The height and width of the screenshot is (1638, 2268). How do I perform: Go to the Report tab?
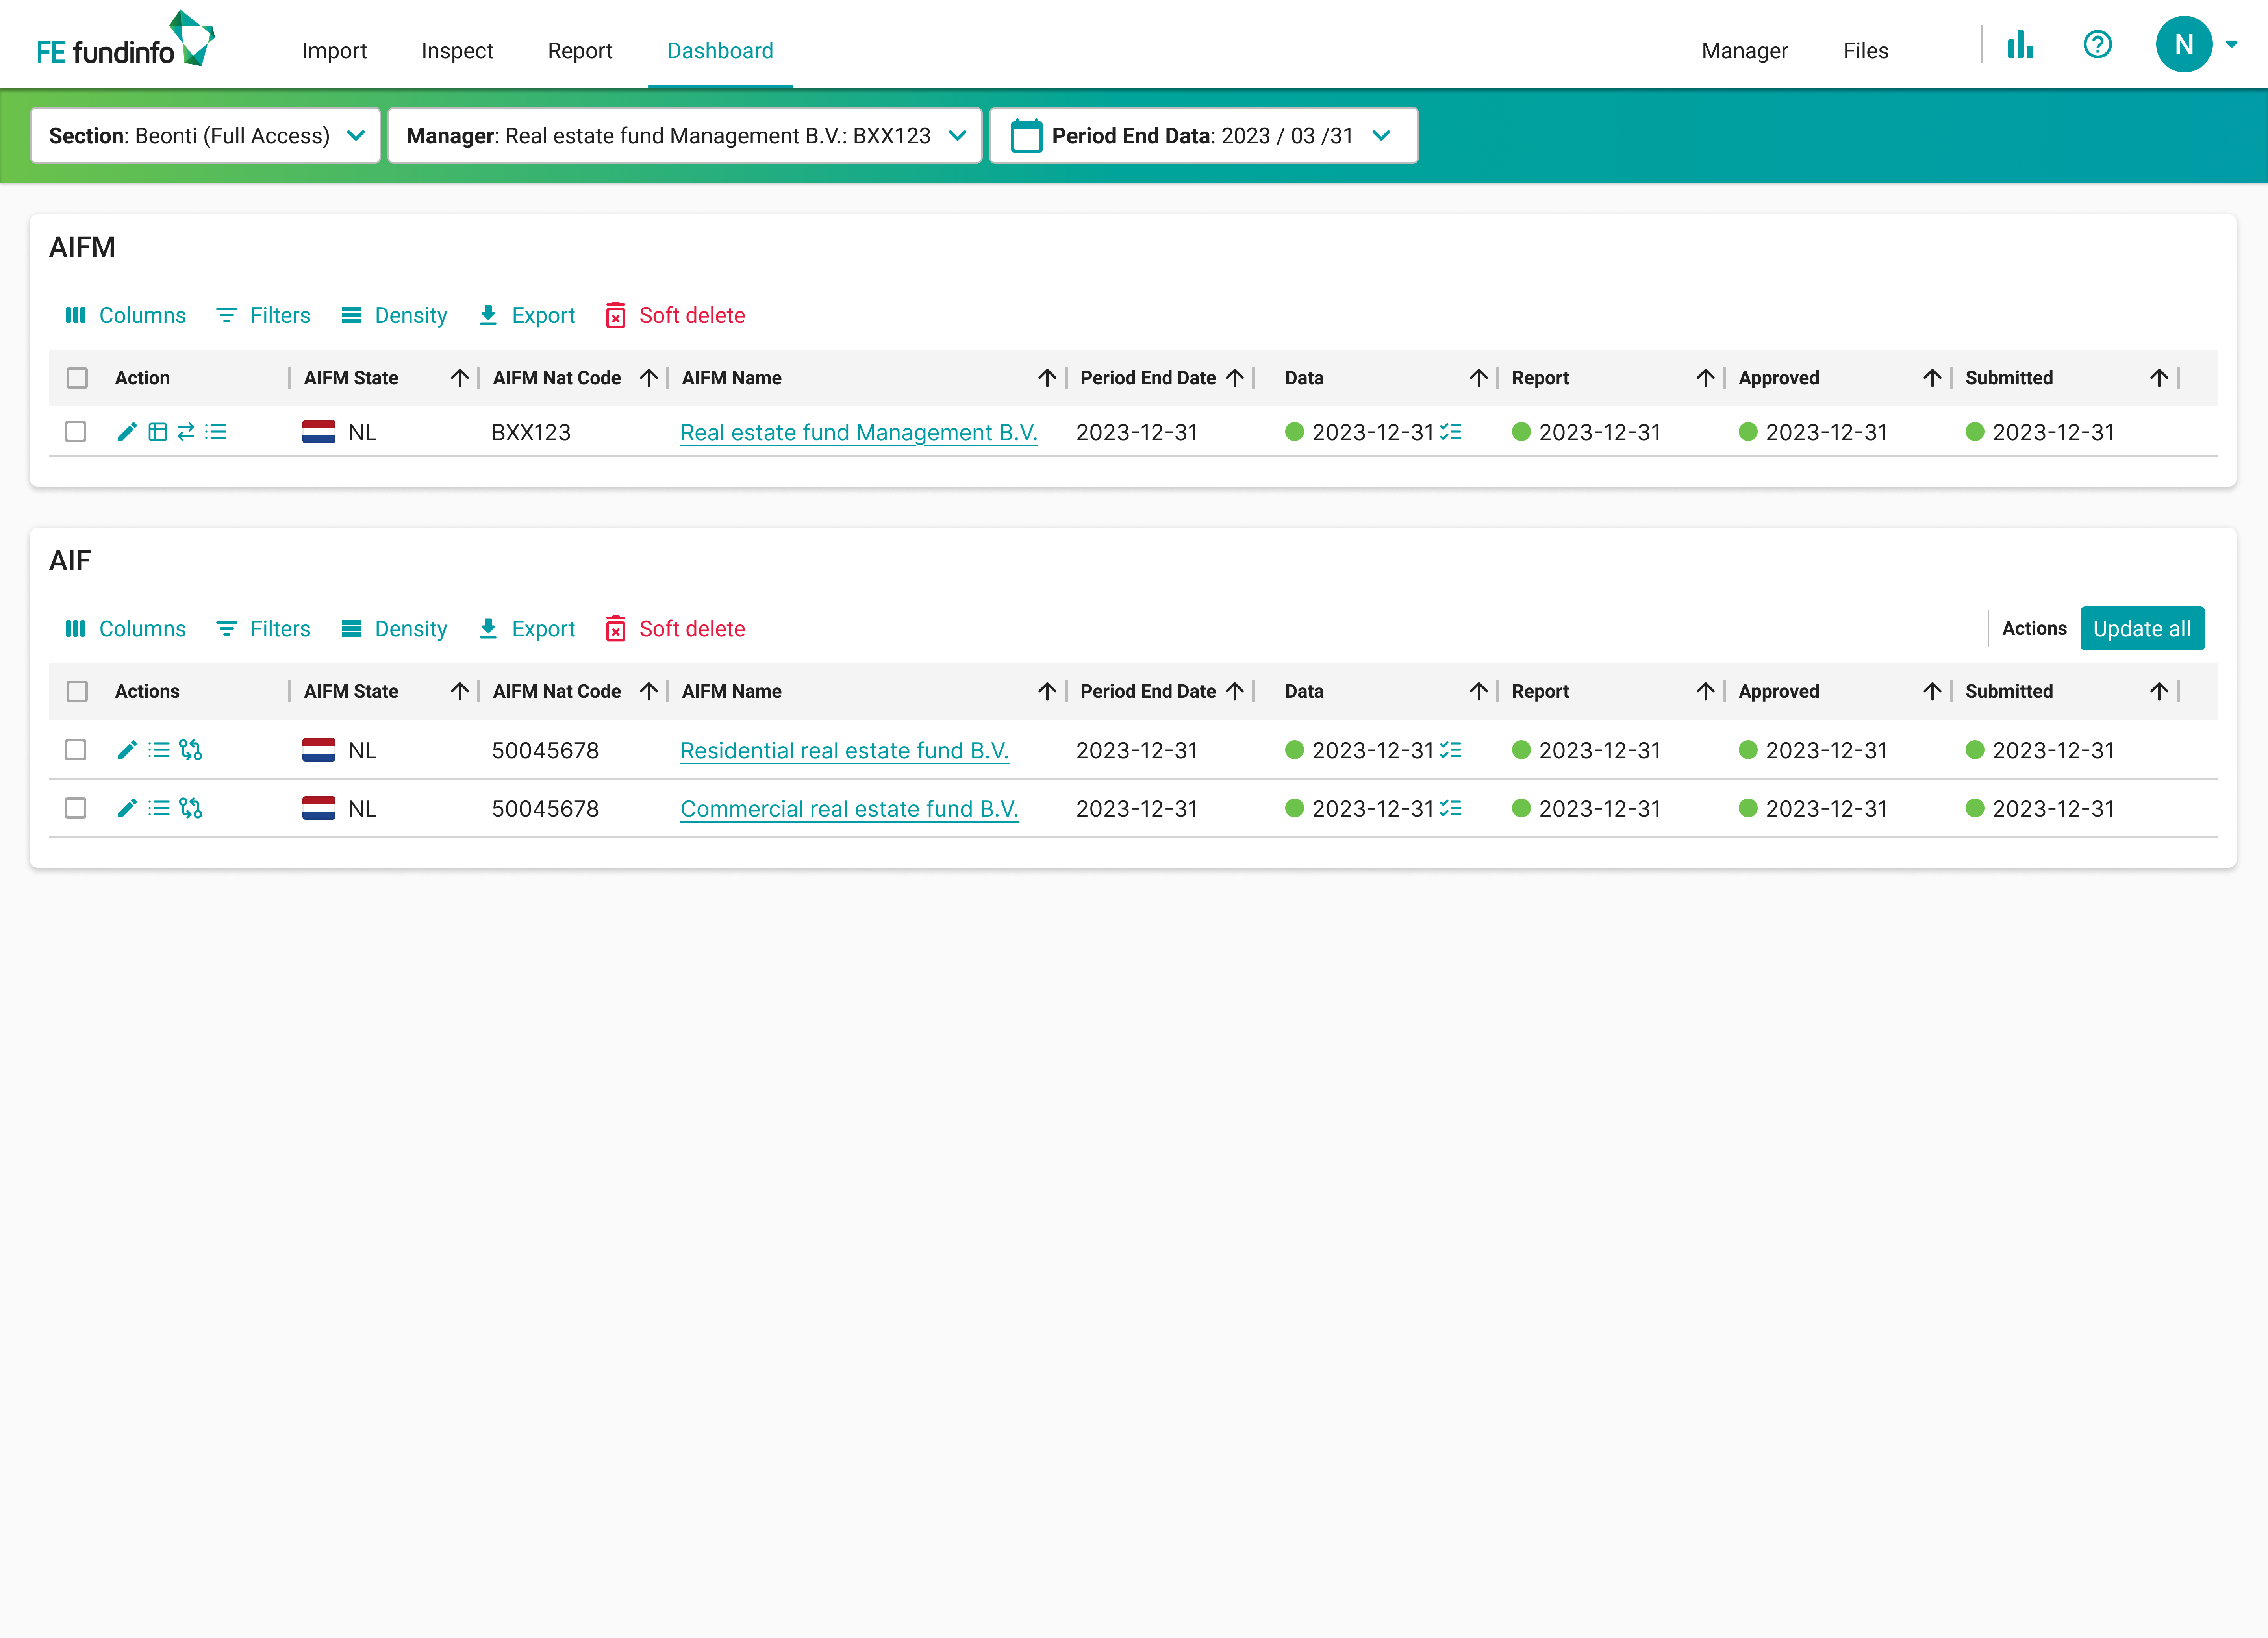pos(580,51)
